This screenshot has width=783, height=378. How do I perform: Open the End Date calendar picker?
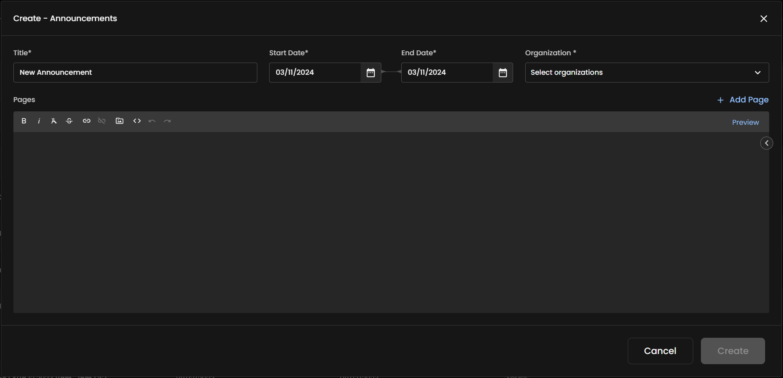pyautogui.click(x=502, y=73)
